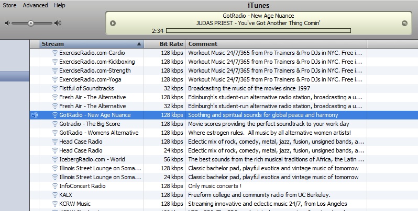Click the play arrow in the display panel

click(113, 23)
